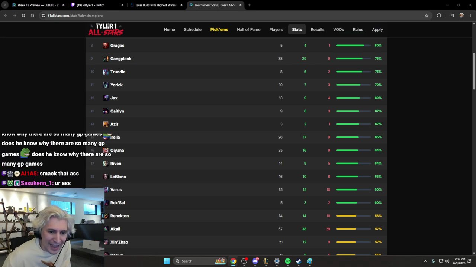Switch to the Week 12 Preview tab

(38, 5)
